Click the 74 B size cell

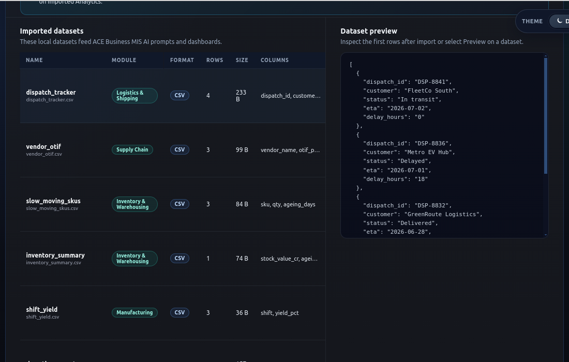242,259
